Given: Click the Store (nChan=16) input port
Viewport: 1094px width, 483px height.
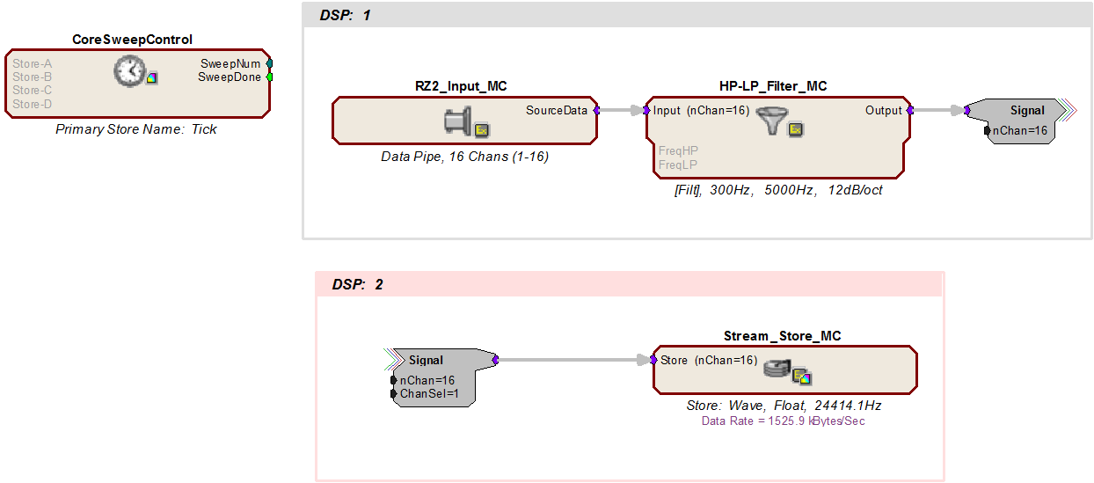Looking at the screenshot, I should point(653,360).
